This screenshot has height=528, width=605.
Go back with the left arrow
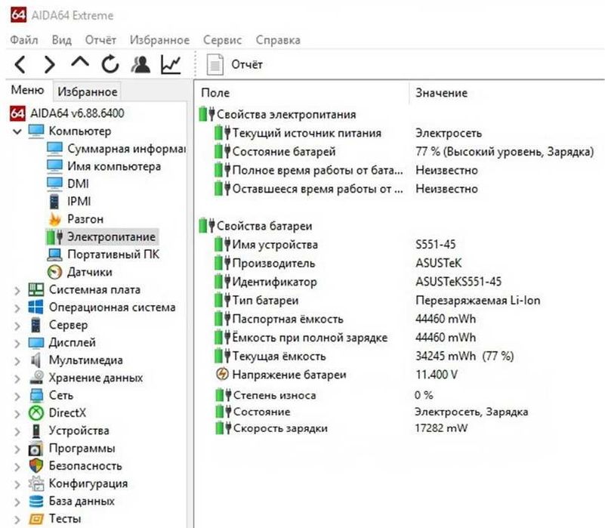20,64
